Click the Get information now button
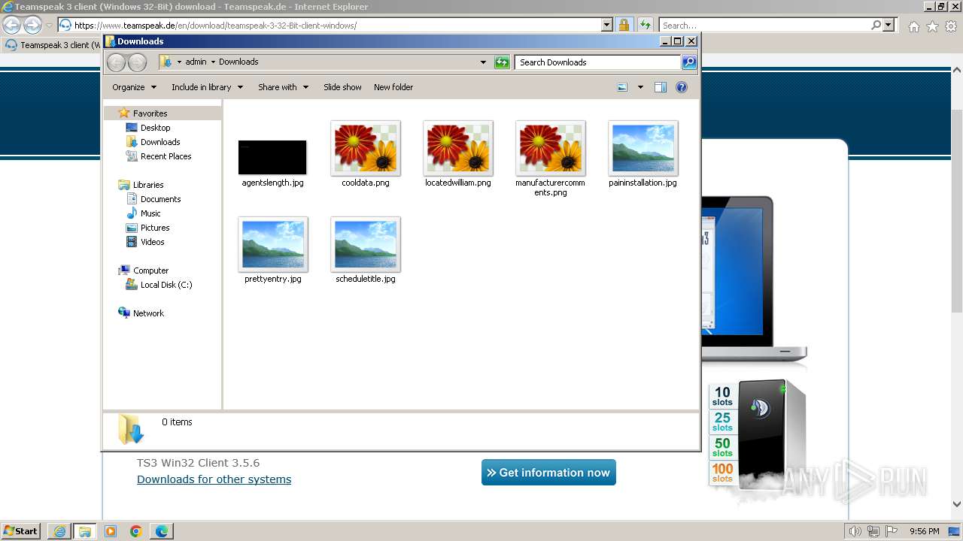Image resolution: width=963 pixels, height=541 pixels. coord(548,473)
